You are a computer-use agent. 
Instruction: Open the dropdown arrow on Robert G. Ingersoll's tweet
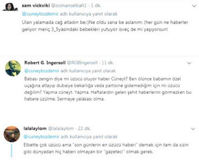click(189, 63)
